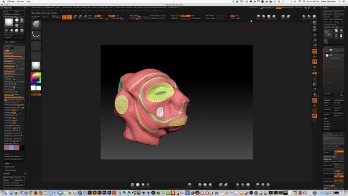348x196 pixels.
Task: Collapse the Material panel using its header icon
Action: [26, 8]
